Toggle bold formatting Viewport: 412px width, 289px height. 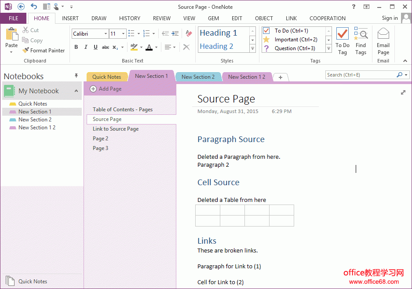tap(76, 47)
